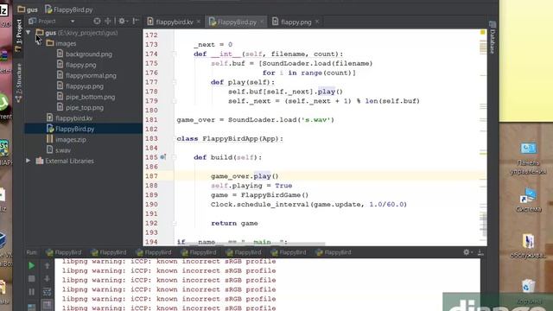Toggle soft-wrap icon in Run console toolbar

(47, 292)
